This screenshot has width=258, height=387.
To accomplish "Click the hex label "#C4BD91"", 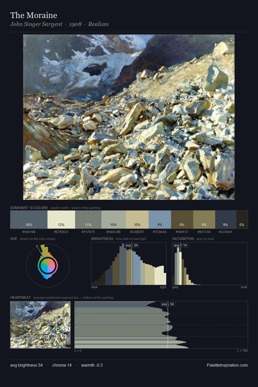I will pos(137,232).
